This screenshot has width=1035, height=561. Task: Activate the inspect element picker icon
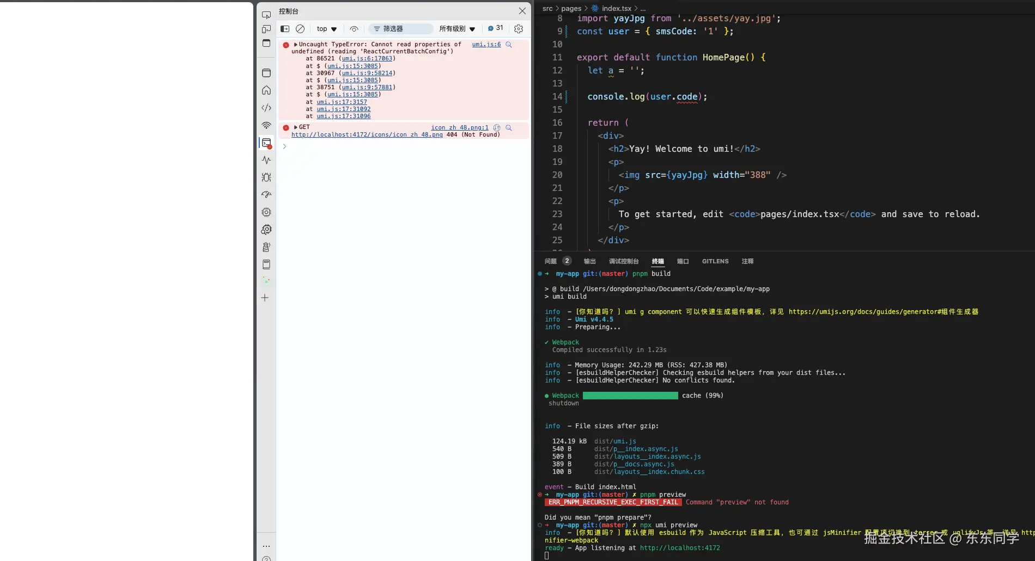pyautogui.click(x=266, y=15)
